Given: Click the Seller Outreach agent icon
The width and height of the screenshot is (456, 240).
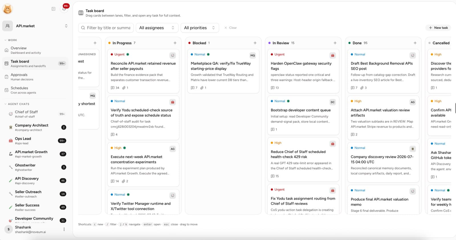Looking at the screenshot, I should coord(11,194).
